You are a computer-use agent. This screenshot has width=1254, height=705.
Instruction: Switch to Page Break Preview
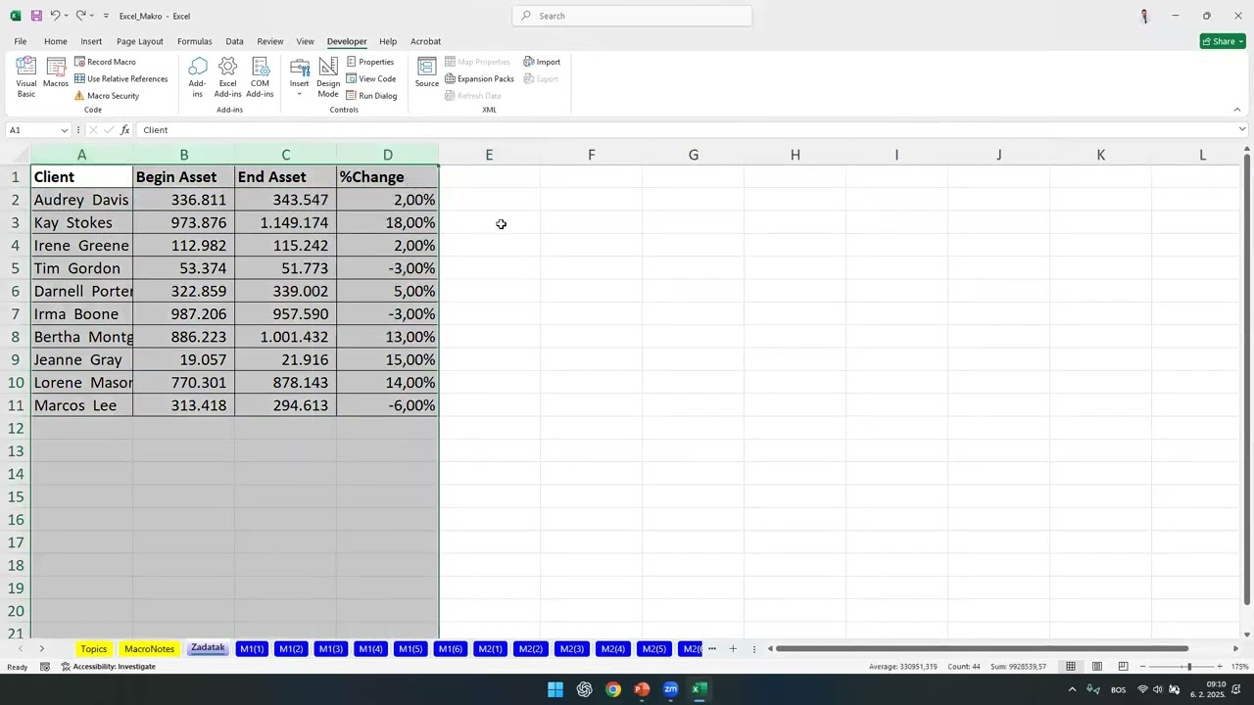pyautogui.click(x=1124, y=667)
